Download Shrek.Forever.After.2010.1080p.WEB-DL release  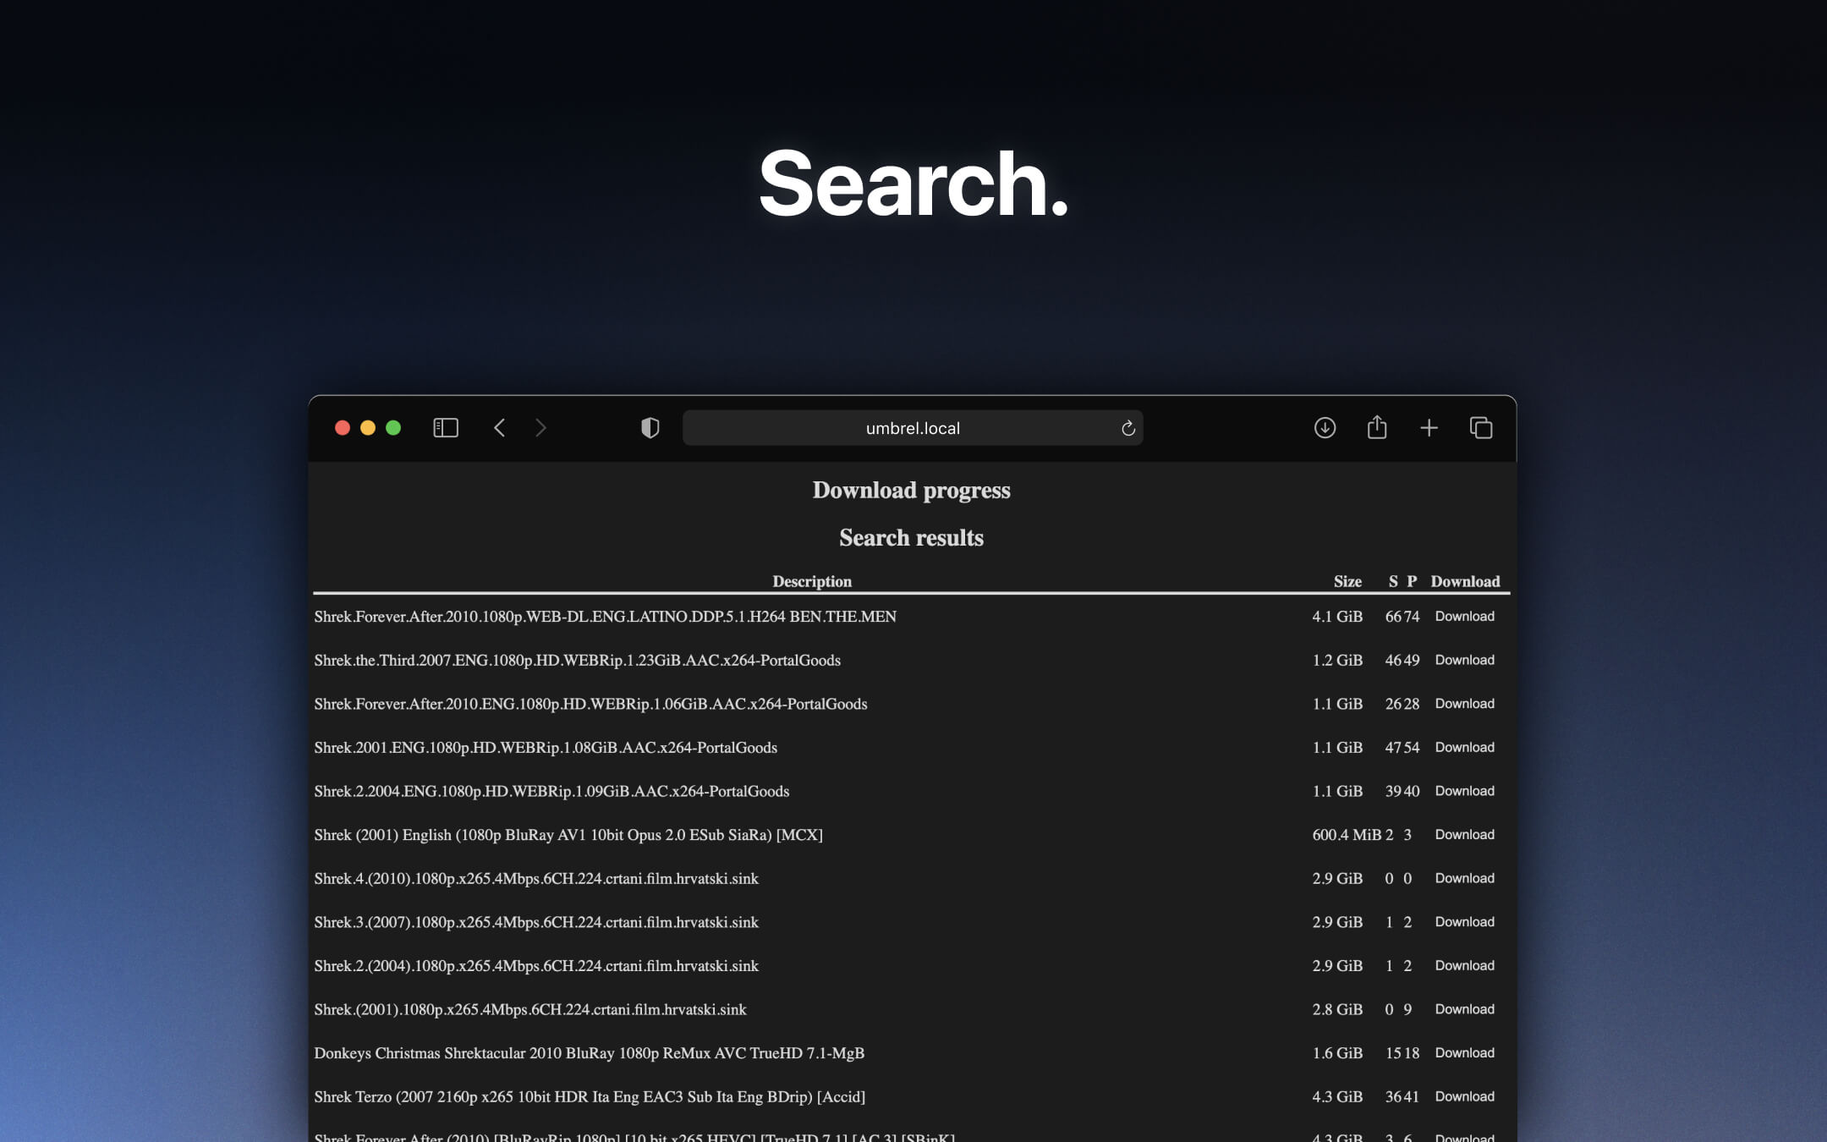(x=1465, y=617)
